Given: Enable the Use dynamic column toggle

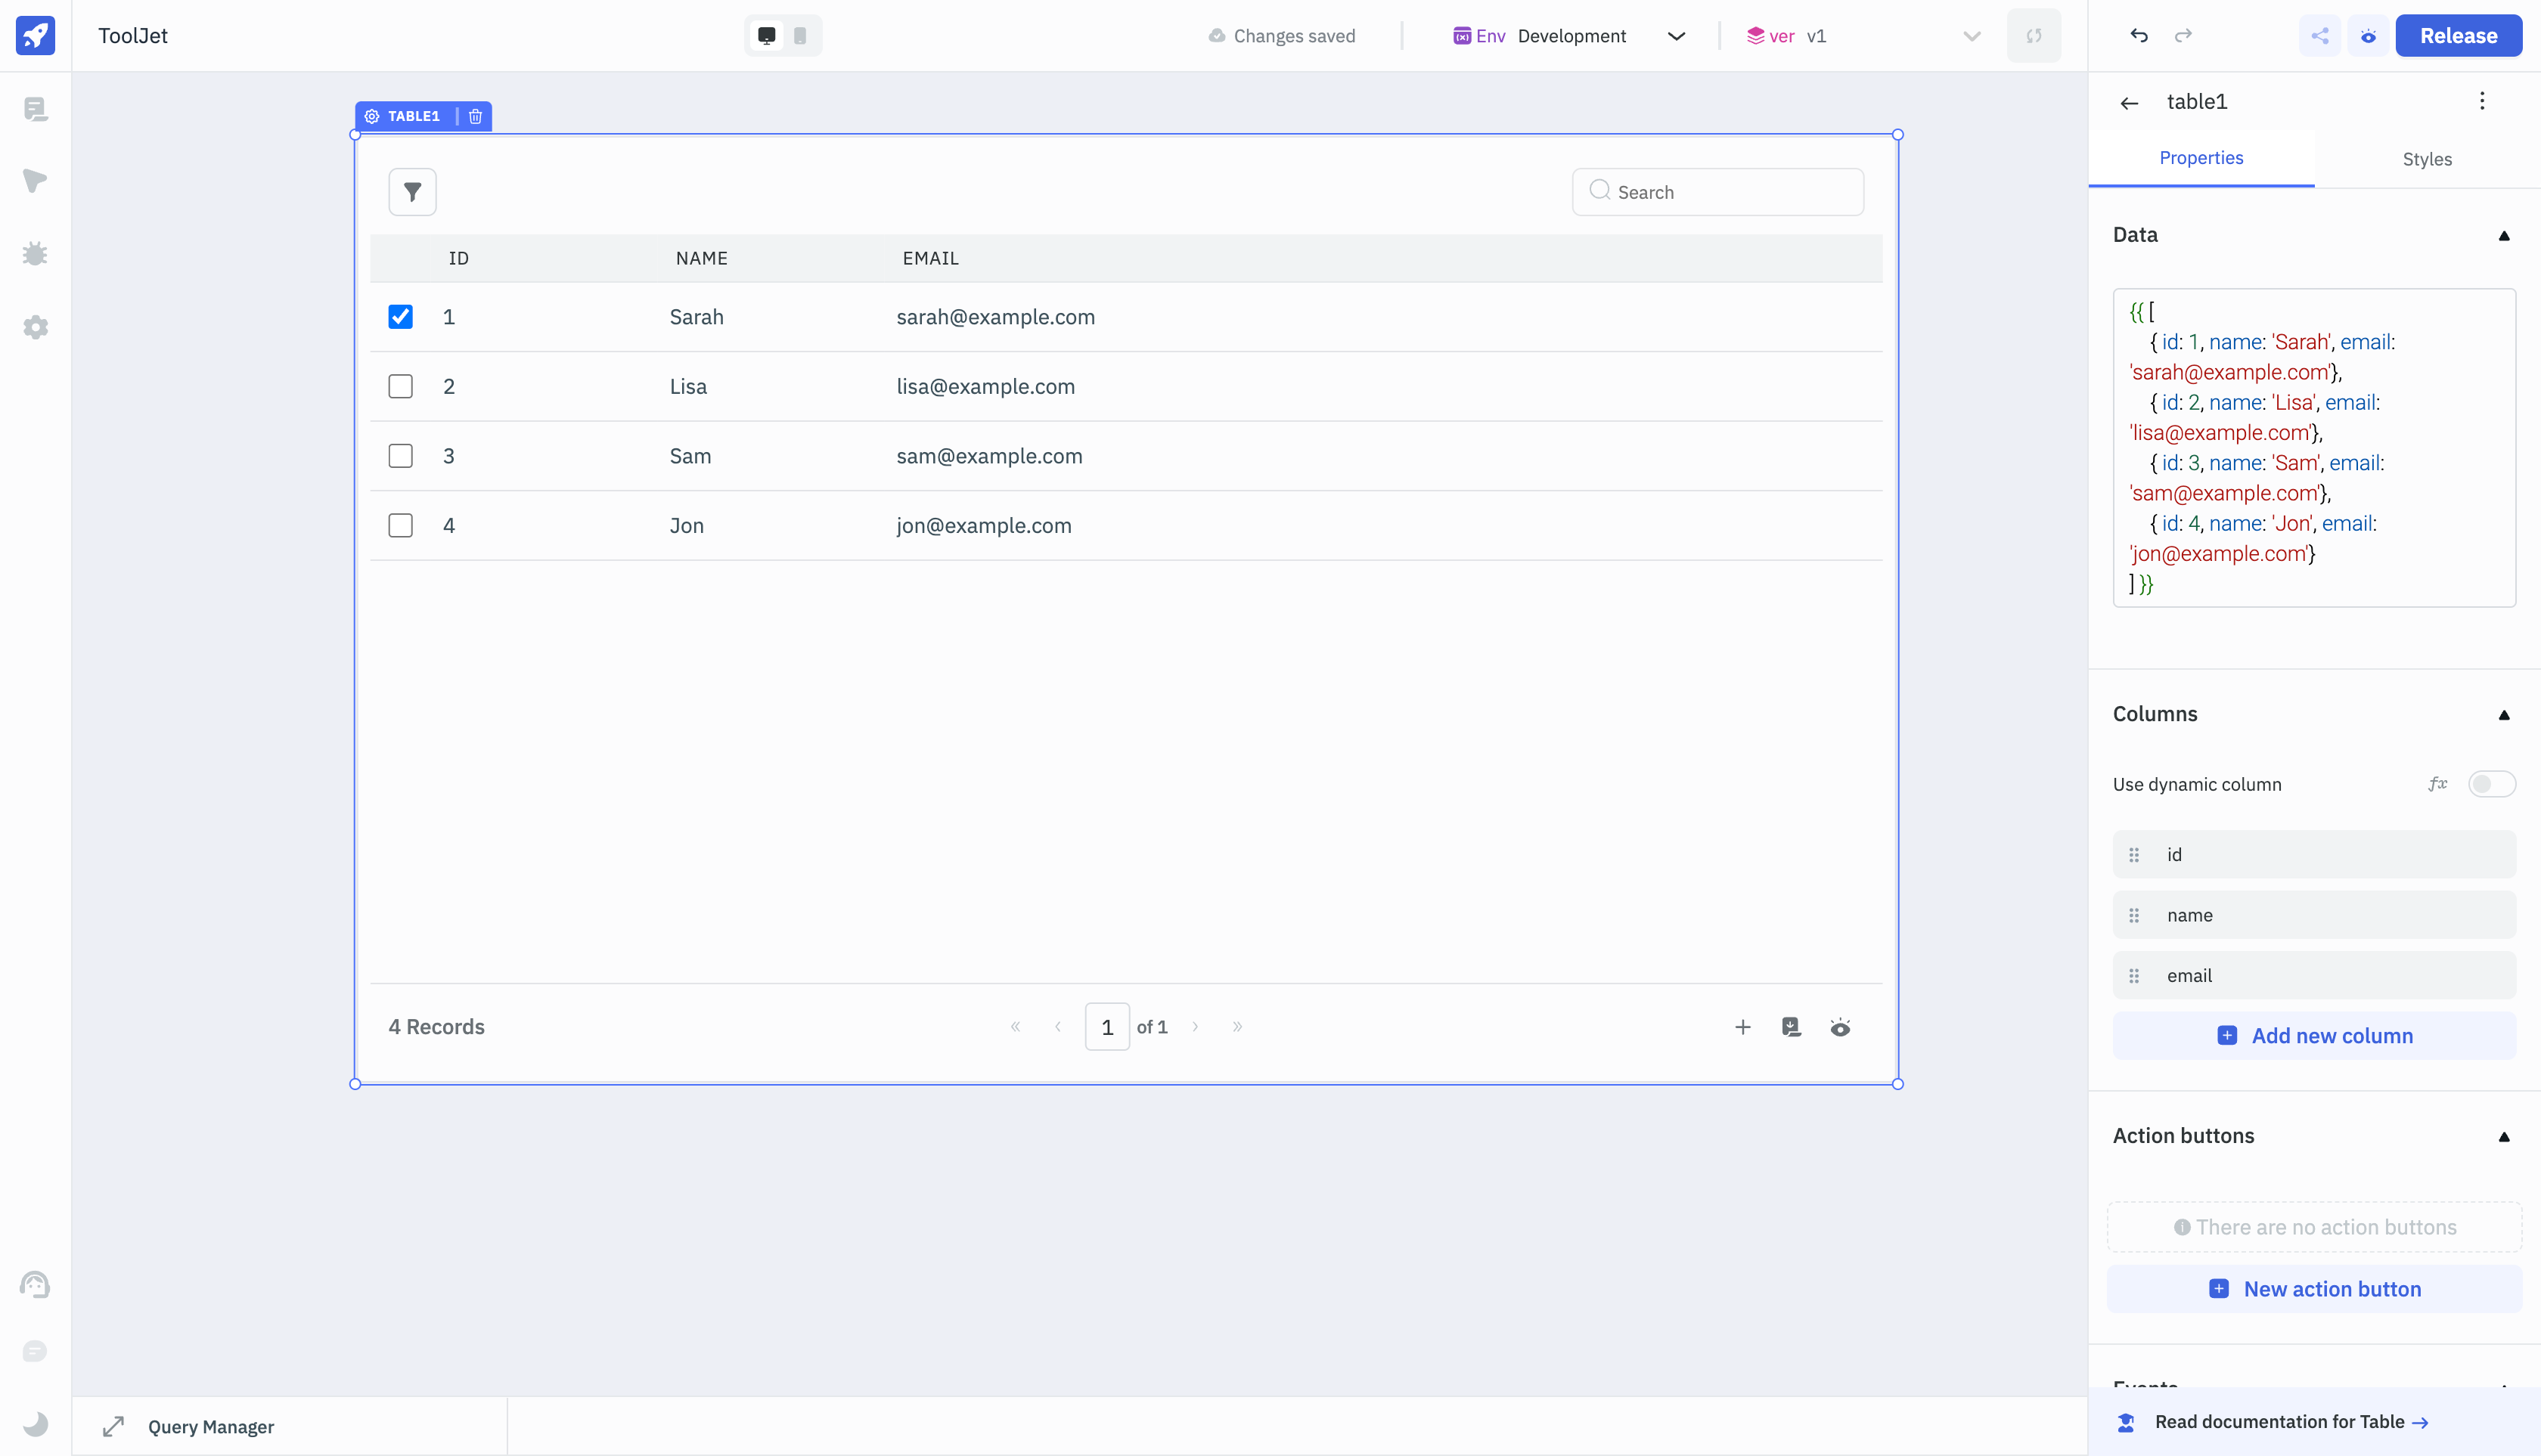Looking at the screenshot, I should coord(2490,784).
